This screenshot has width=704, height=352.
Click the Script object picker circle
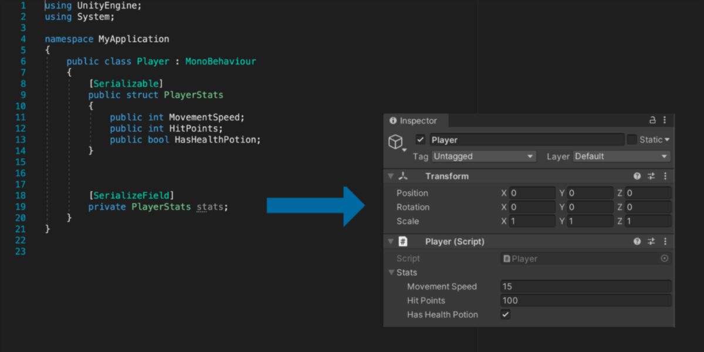(665, 258)
